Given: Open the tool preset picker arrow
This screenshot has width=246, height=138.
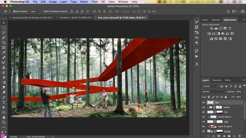Looking at the screenshot, I should click(10, 11).
